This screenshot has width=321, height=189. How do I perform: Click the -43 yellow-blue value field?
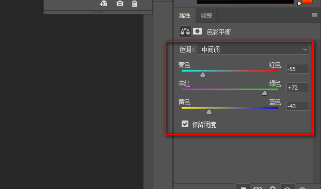[297, 106]
